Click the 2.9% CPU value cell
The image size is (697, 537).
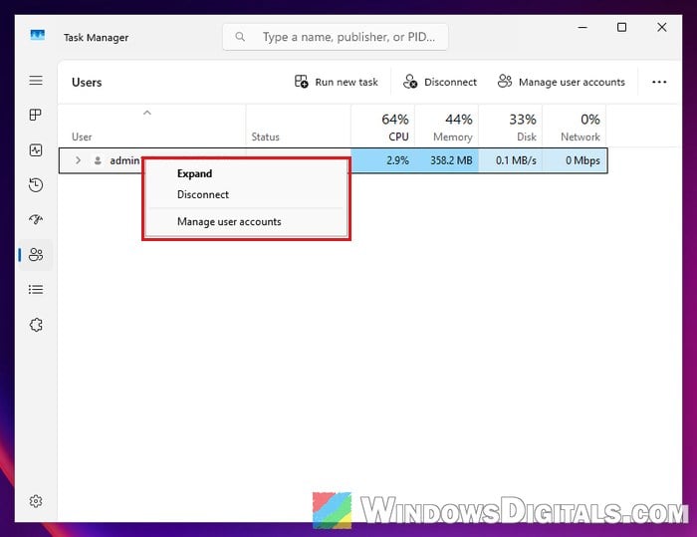click(x=382, y=160)
